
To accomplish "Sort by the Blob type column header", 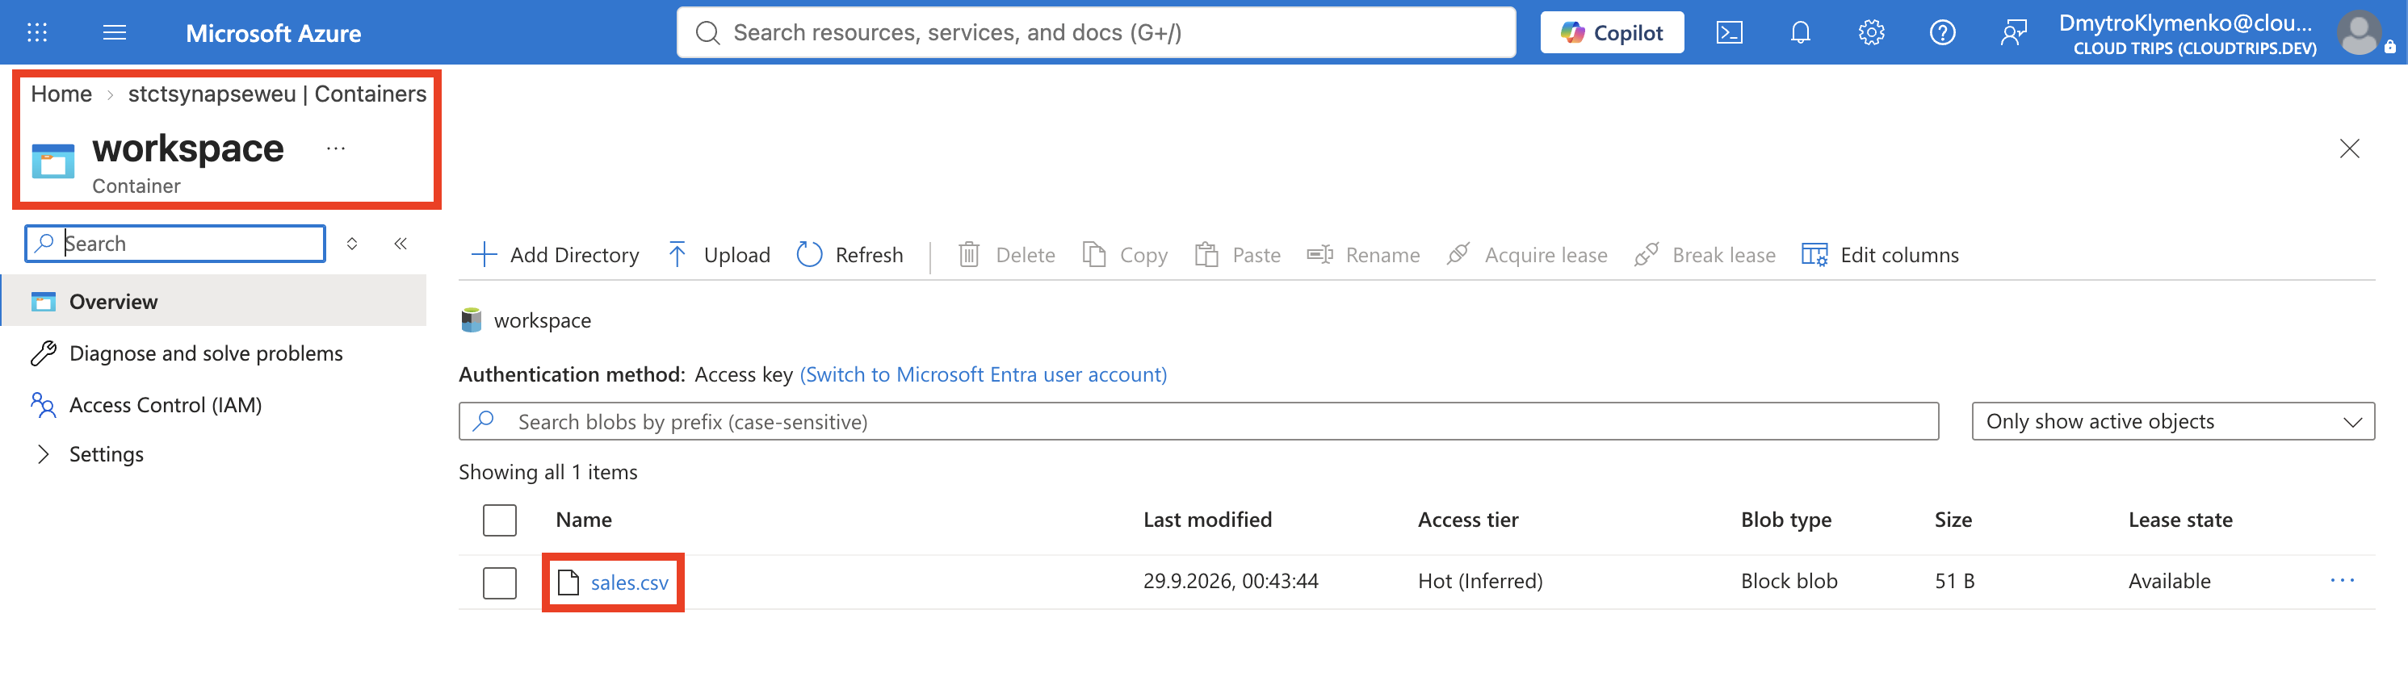I will point(1785,520).
